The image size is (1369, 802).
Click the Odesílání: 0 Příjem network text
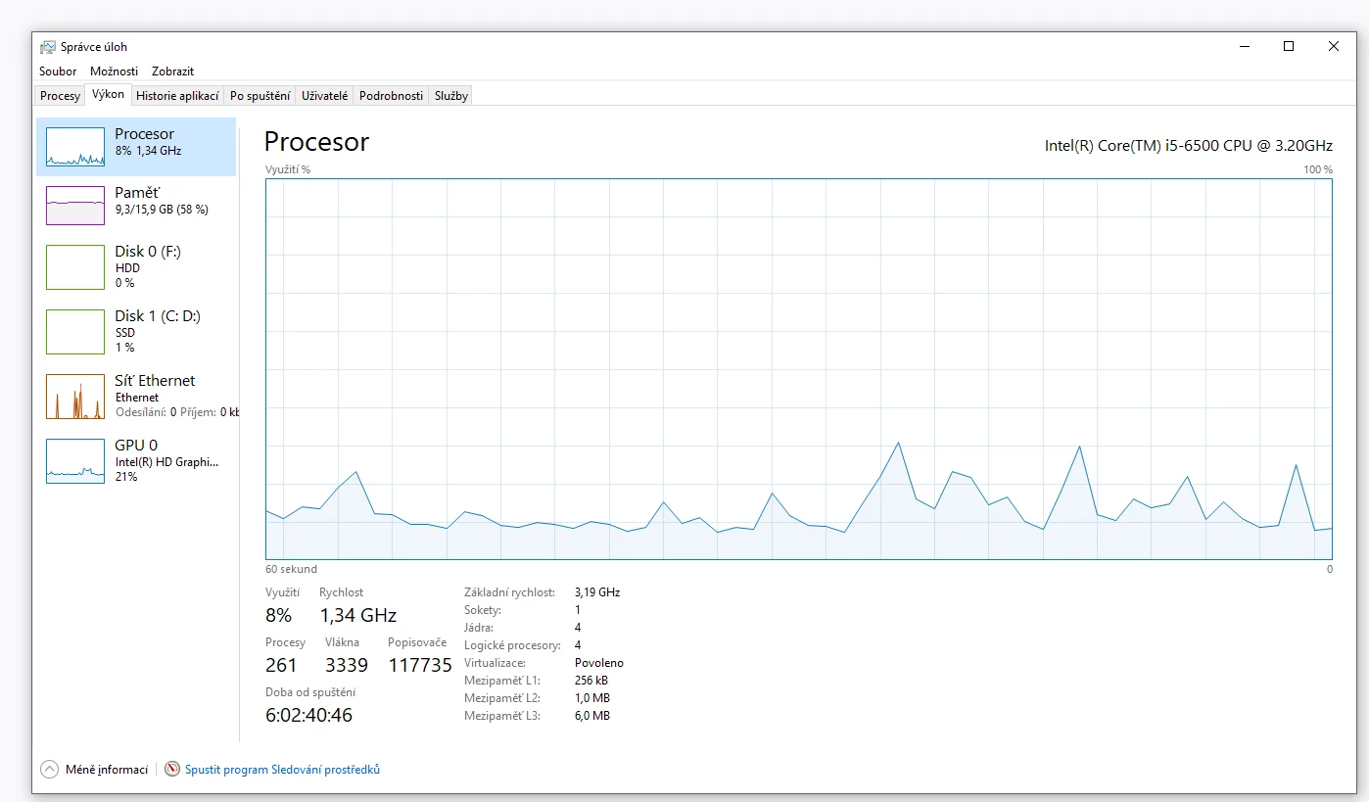click(x=176, y=412)
